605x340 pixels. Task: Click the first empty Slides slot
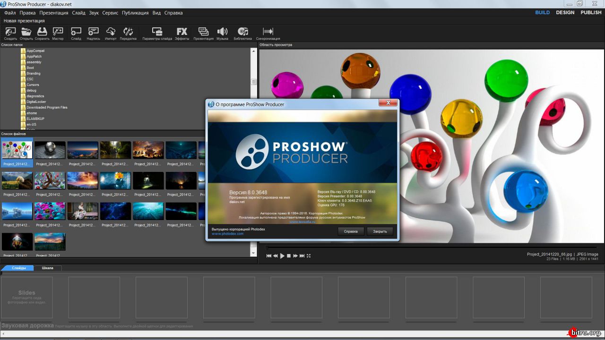click(26, 297)
